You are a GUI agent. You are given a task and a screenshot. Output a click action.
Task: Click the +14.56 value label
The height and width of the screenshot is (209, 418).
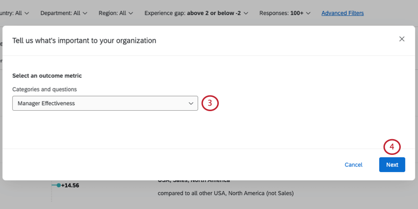click(70, 185)
